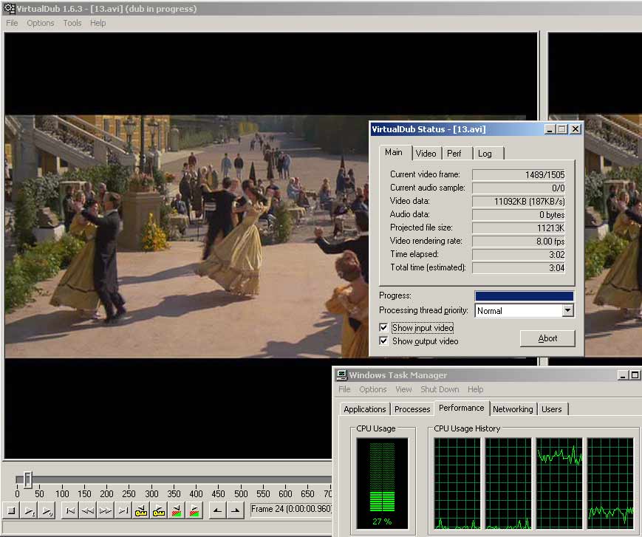642x537 pixels.
Task: Click the Time elapsed value 3:02
Action: (519, 255)
